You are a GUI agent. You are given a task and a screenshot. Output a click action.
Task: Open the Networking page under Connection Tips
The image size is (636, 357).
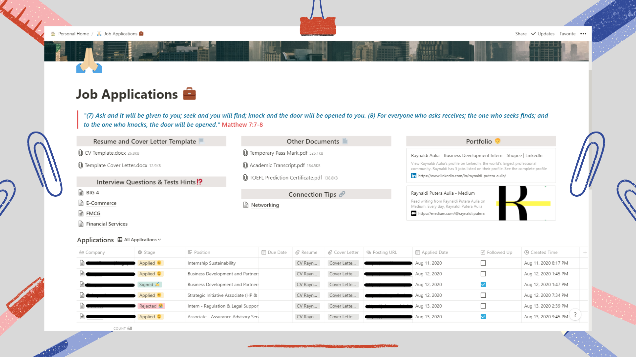265,205
